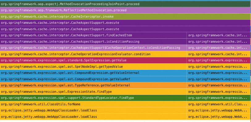Select the CacheAspectSupport.isConditionPassing frame

(x=93, y=42)
